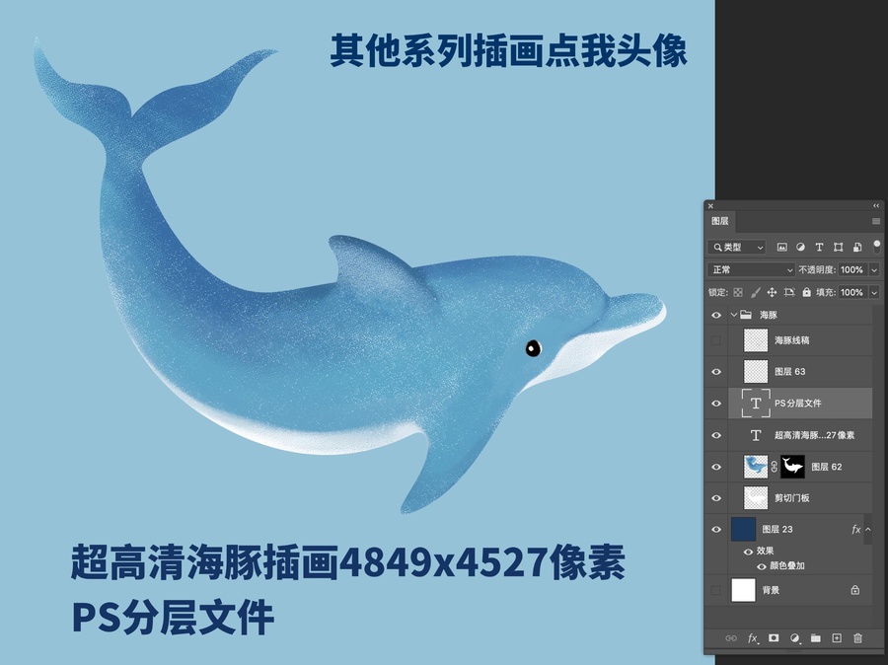Hide 图层 62 via eye icon
The image size is (888, 665).
click(x=716, y=467)
